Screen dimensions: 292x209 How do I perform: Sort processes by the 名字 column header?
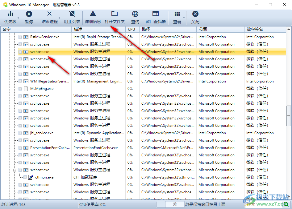pyautogui.click(x=31, y=29)
